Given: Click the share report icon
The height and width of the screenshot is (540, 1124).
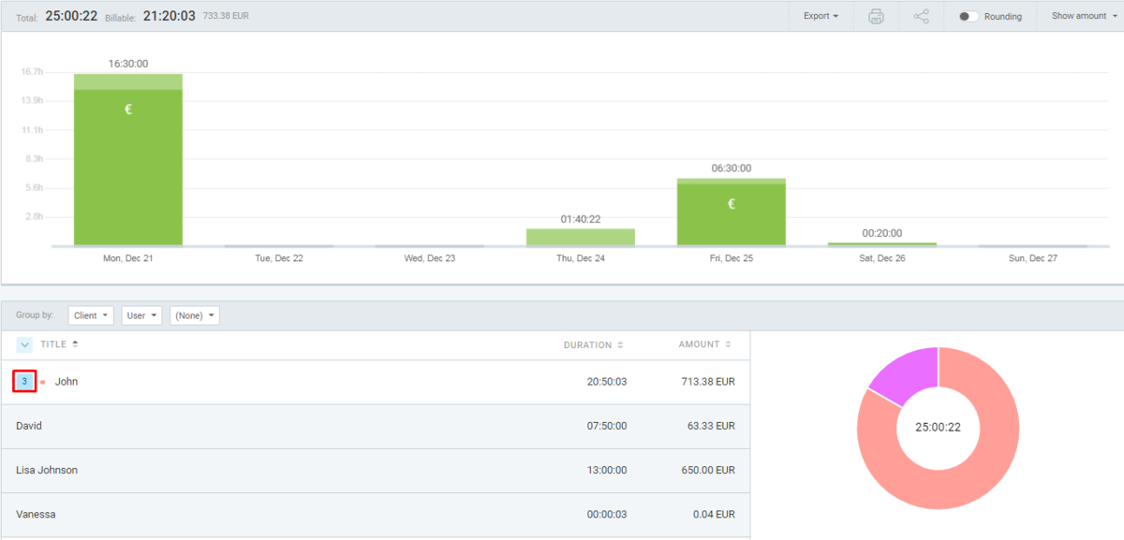Looking at the screenshot, I should [921, 16].
